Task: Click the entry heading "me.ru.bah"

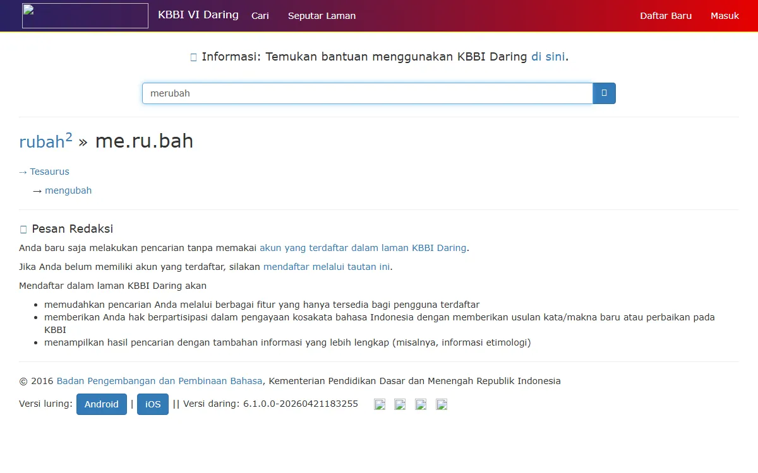Action: click(x=144, y=141)
